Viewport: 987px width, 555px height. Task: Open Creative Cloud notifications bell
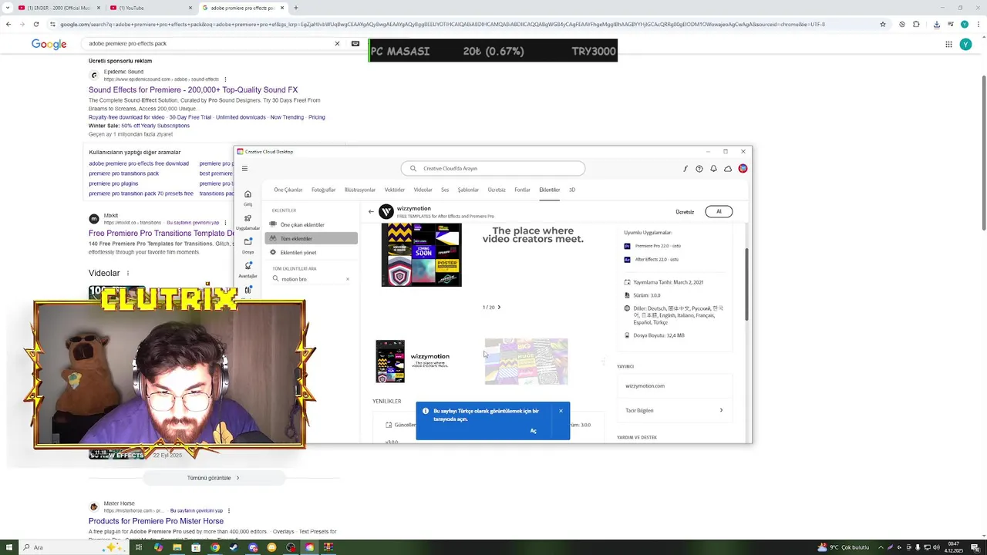click(713, 169)
